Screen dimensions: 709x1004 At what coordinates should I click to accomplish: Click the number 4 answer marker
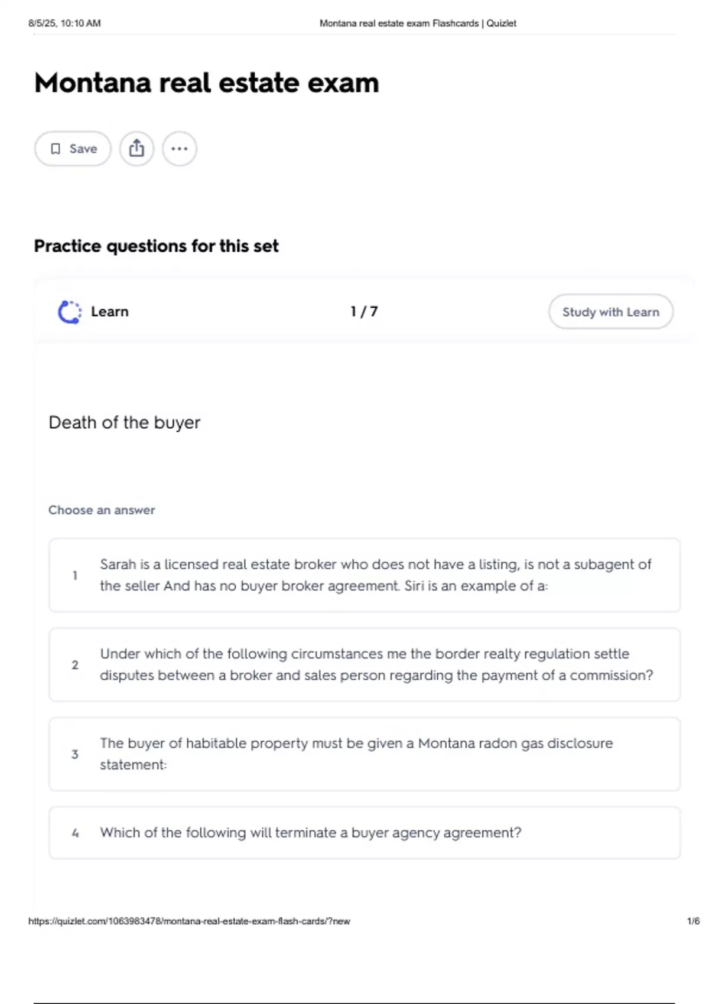point(75,833)
